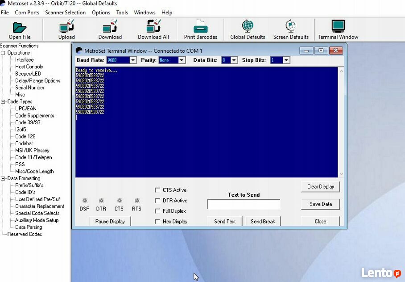Click the Download toolbar icon
This screenshot has height=282, width=405.
(x=110, y=26)
